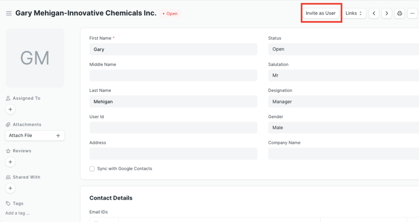Add assignee with plus under Assigned To
419x222 pixels.
(x=10, y=109)
